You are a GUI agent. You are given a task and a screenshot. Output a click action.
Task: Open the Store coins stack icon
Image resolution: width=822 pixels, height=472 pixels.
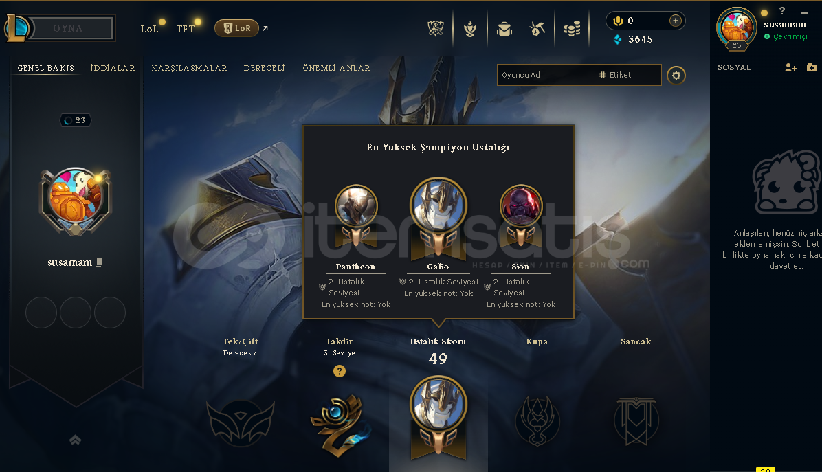click(x=571, y=29)
